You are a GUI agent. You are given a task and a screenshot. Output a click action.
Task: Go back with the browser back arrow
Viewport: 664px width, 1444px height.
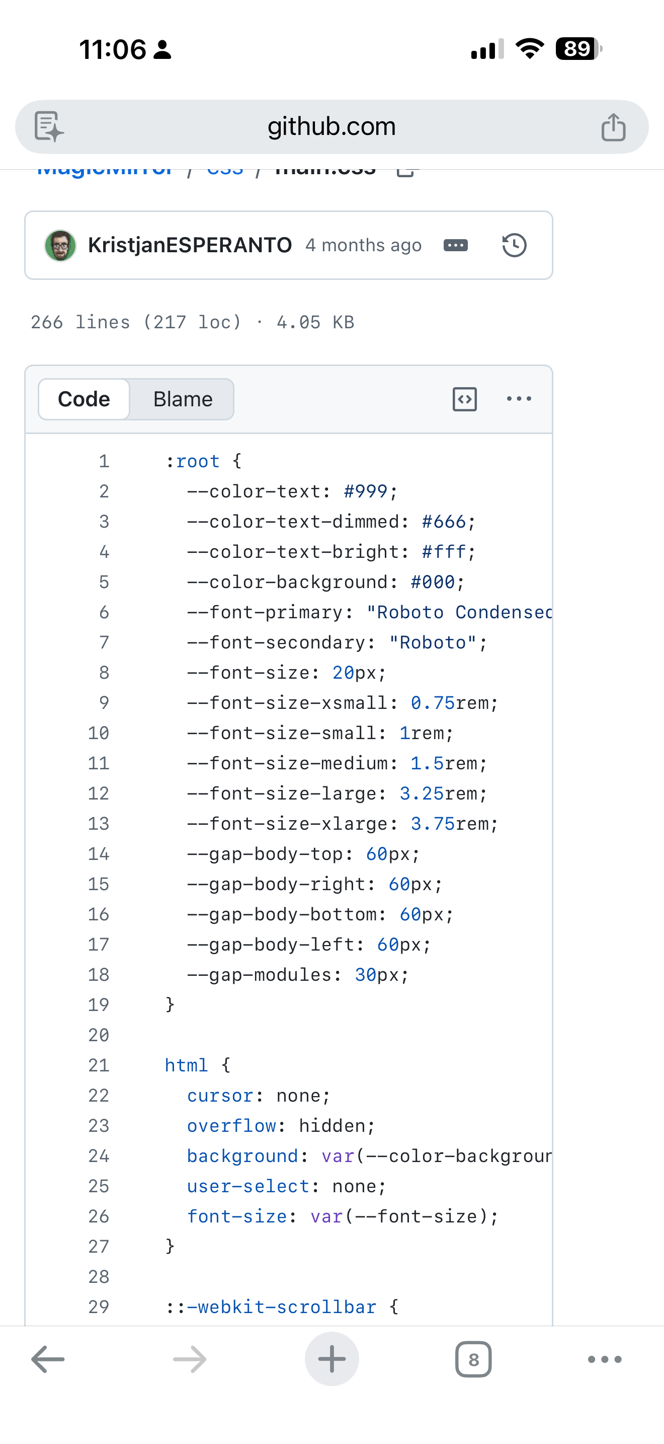(x=48, y=1359)
